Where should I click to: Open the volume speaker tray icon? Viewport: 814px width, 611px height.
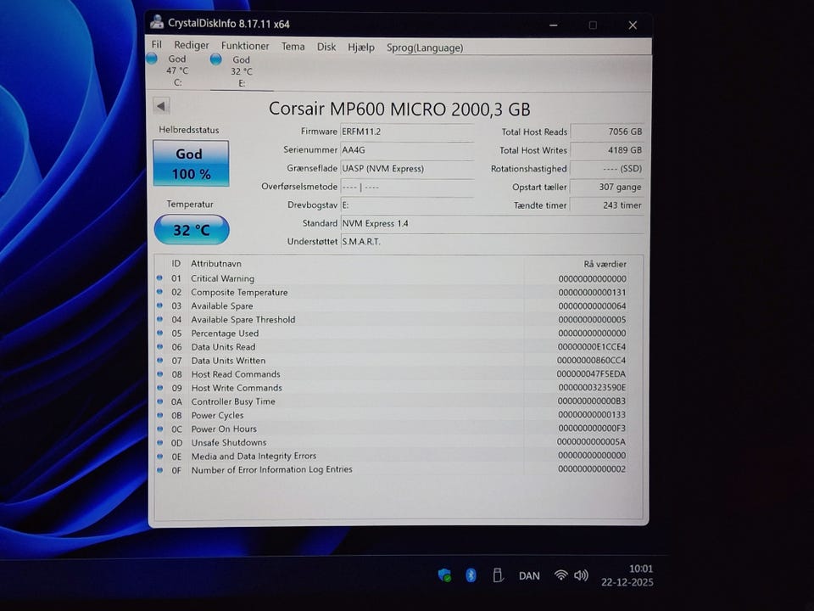581,575
